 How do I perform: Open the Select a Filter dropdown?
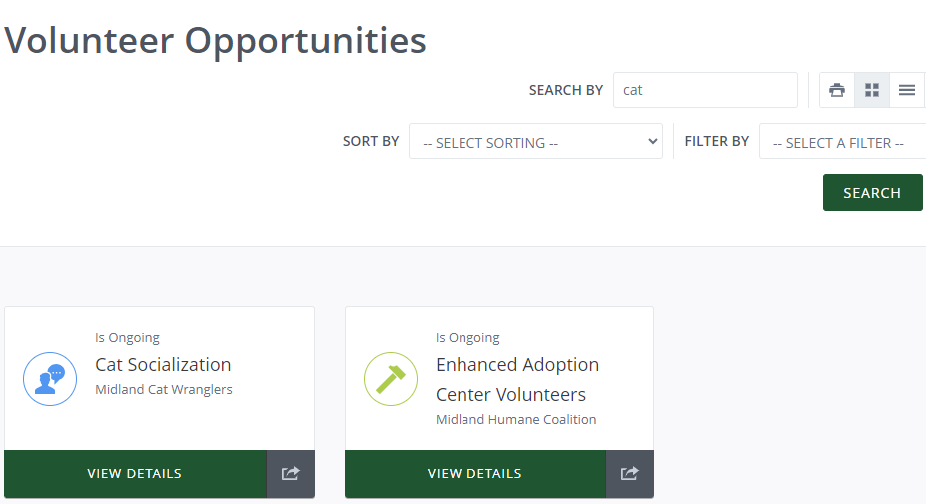842,142
